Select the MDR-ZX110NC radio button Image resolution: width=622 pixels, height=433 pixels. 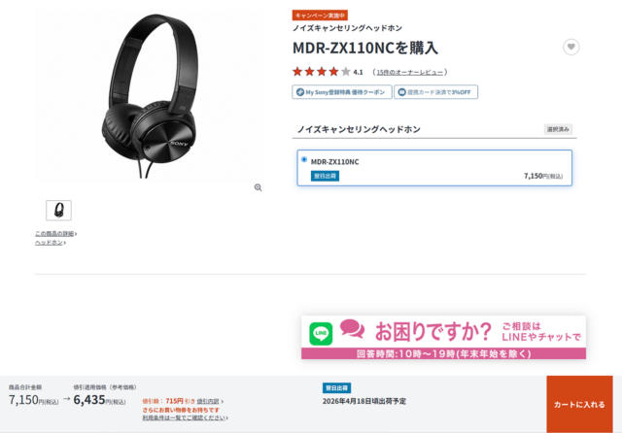304,159
